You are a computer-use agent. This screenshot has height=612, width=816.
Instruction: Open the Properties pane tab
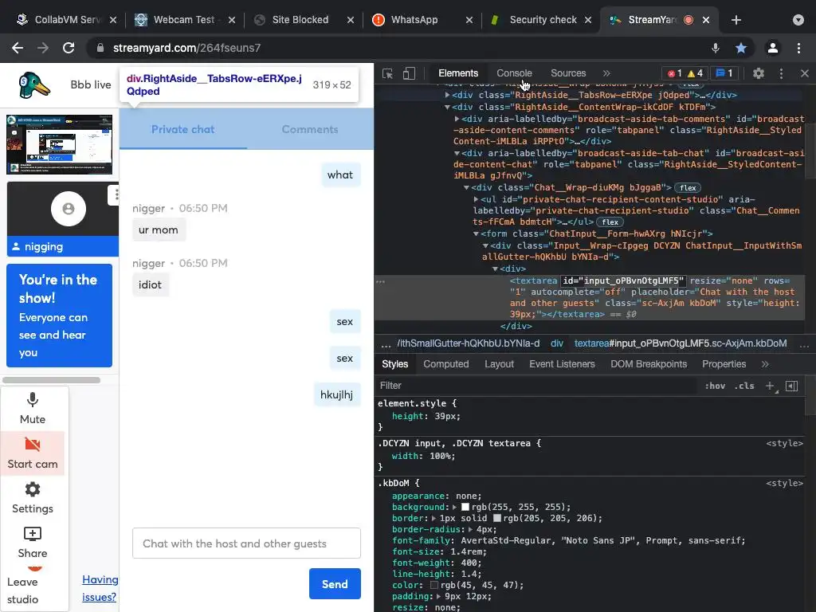click(724, 364)
